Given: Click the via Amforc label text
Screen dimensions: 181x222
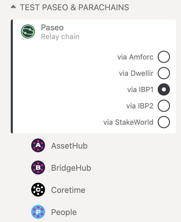Looking at the screenshot, I should pos(135,57).
